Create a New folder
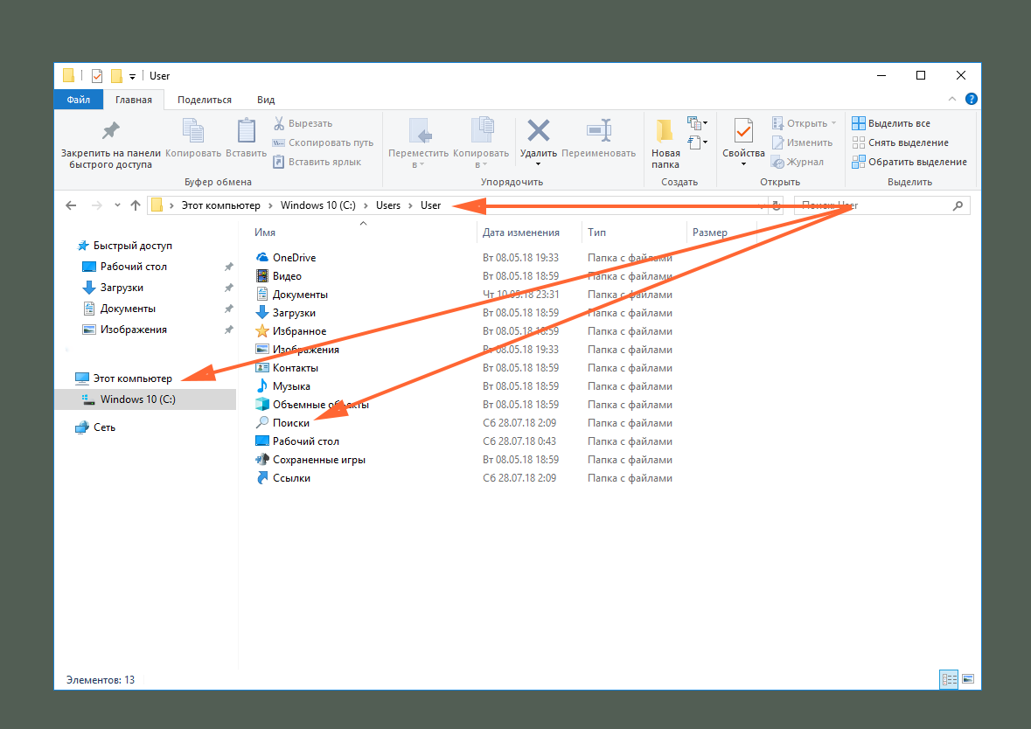 pyautogui.click(x=665, y=144)
